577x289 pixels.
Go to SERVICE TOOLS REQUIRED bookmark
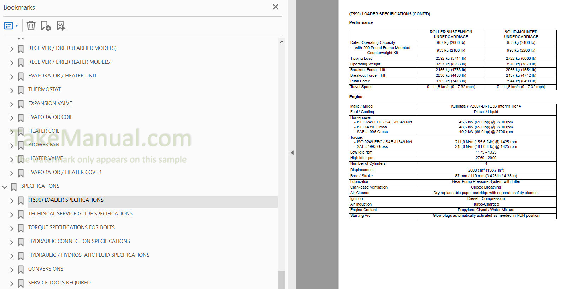pyautogui.click(x=59, y=283)
